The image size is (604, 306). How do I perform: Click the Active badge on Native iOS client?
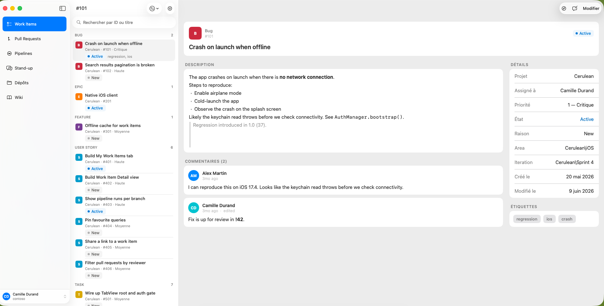[95, 108]
